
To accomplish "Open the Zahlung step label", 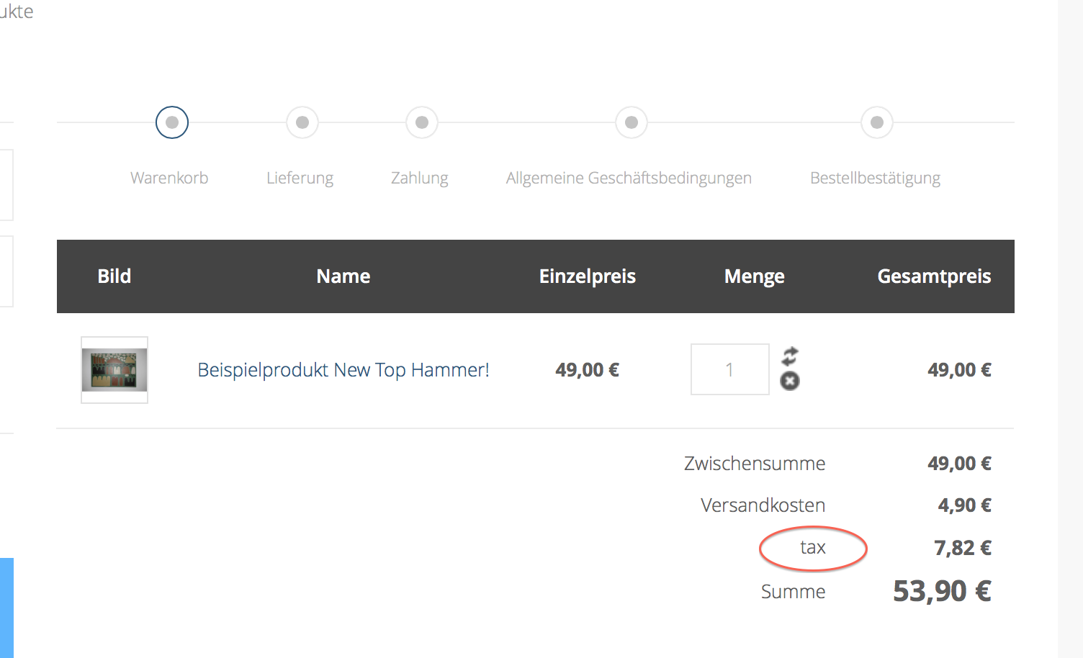I will click(x=420, y=178).
